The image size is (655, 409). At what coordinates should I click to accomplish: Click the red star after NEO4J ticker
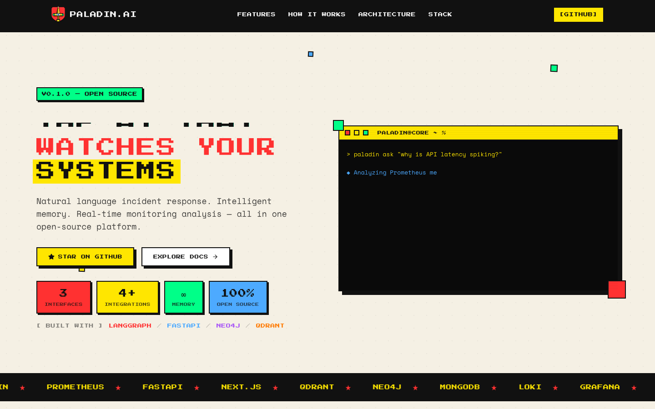tap(416, 388)
